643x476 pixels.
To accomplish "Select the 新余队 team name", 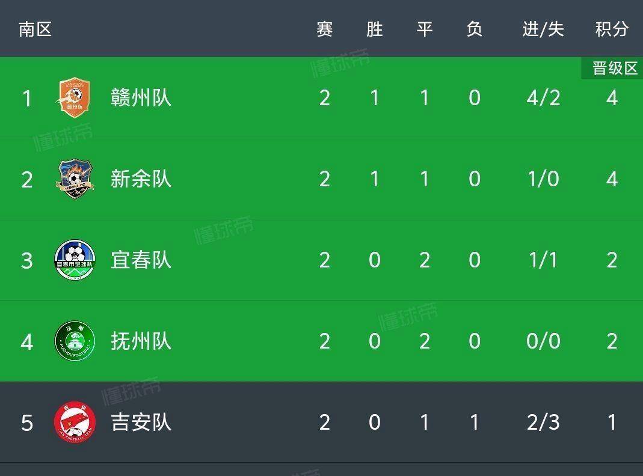I will (x=141, y=178).
